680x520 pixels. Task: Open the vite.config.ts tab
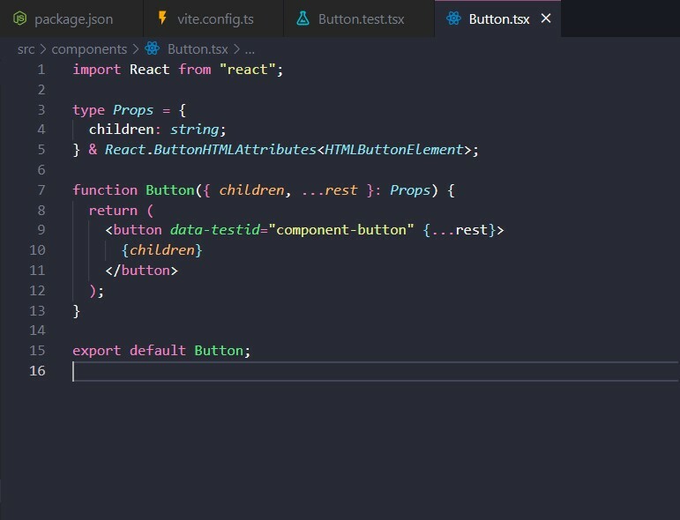[x=213, y=19]
